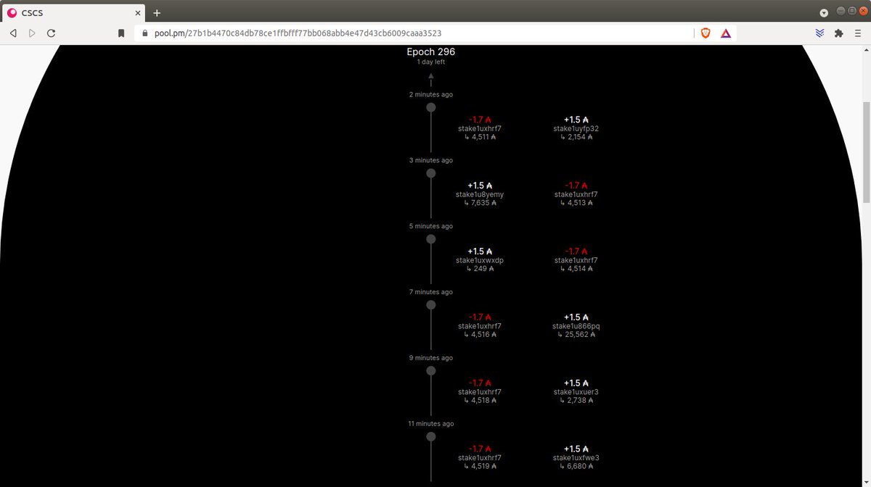
Task: Click the 9 minutes ago timeline node
Action: point(431,371)
